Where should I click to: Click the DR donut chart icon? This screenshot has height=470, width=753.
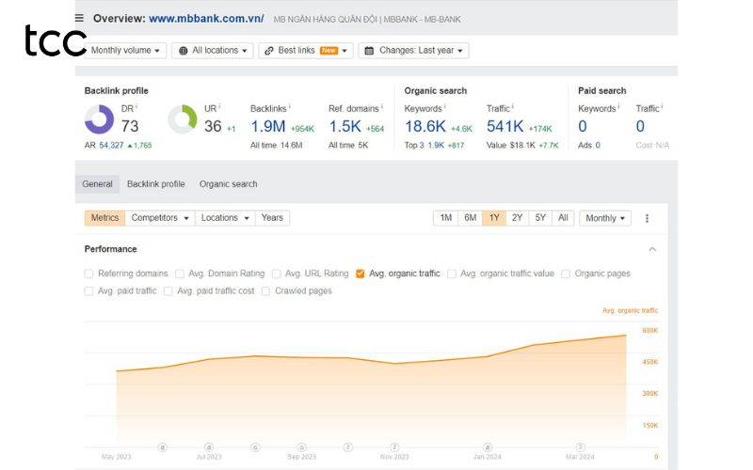(100, 119)
